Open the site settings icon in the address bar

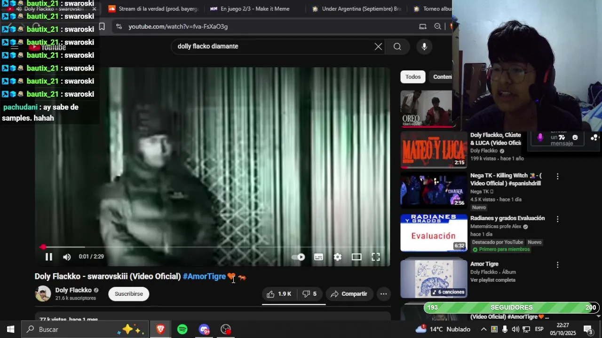(119, 27)
